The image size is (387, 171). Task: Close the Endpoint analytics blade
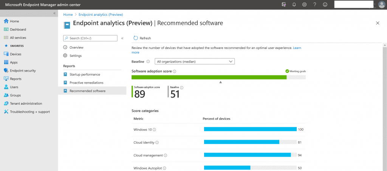pyautogui.click(x=378, y=23)
